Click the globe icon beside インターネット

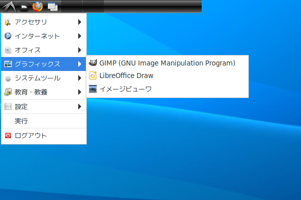pyautogui.click(x=8, y=36)
